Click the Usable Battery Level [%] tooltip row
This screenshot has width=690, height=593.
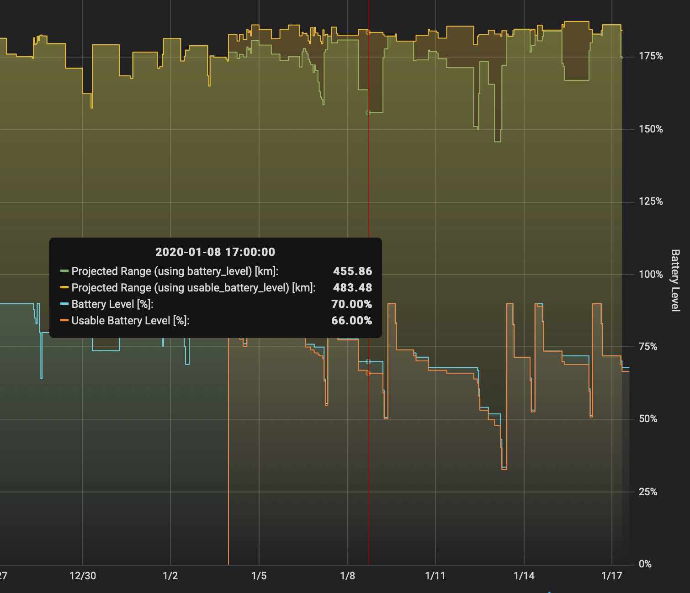(216, 321)
